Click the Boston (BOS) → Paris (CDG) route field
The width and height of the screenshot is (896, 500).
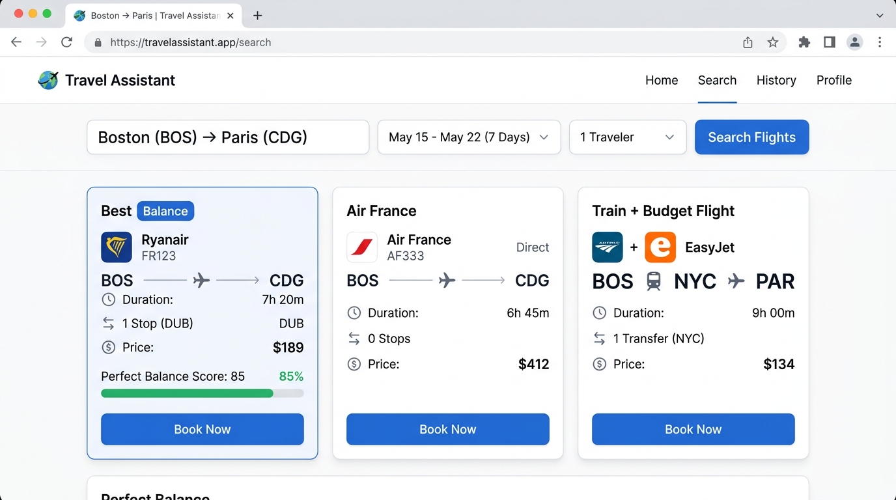click(228, 137)
